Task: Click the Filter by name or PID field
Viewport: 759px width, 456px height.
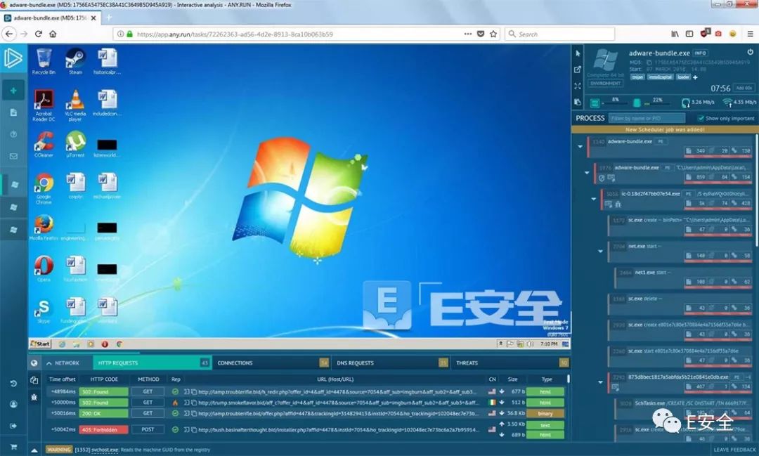Action: pyautogui.click(x=647, y=118)
